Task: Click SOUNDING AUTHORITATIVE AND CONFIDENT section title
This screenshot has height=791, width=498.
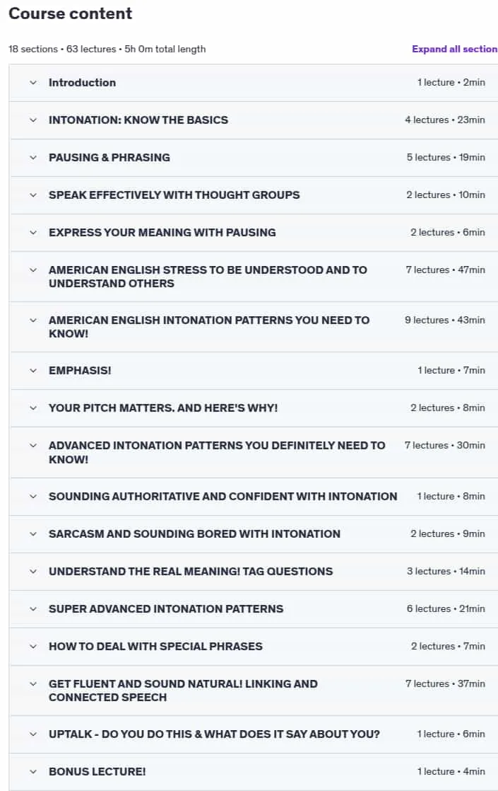Action: coord(223,497)
